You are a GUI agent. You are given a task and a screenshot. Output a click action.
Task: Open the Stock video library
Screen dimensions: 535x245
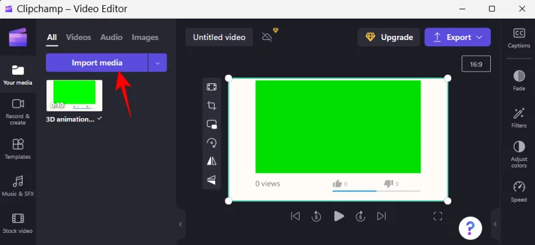(18, 223)
